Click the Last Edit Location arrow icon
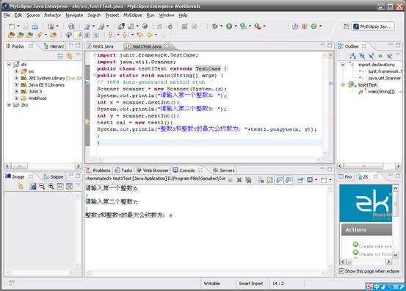Viewport: 406px width, 291px height. coord(140,35)
